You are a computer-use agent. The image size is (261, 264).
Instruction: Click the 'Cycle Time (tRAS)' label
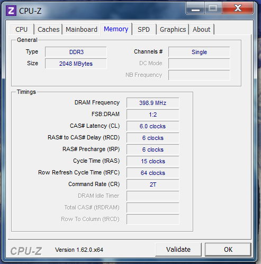(96, 161)
